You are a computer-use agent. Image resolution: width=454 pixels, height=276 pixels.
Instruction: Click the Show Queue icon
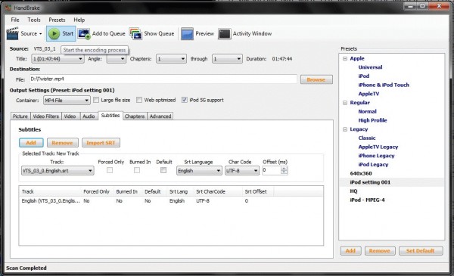tap(135, 34)
